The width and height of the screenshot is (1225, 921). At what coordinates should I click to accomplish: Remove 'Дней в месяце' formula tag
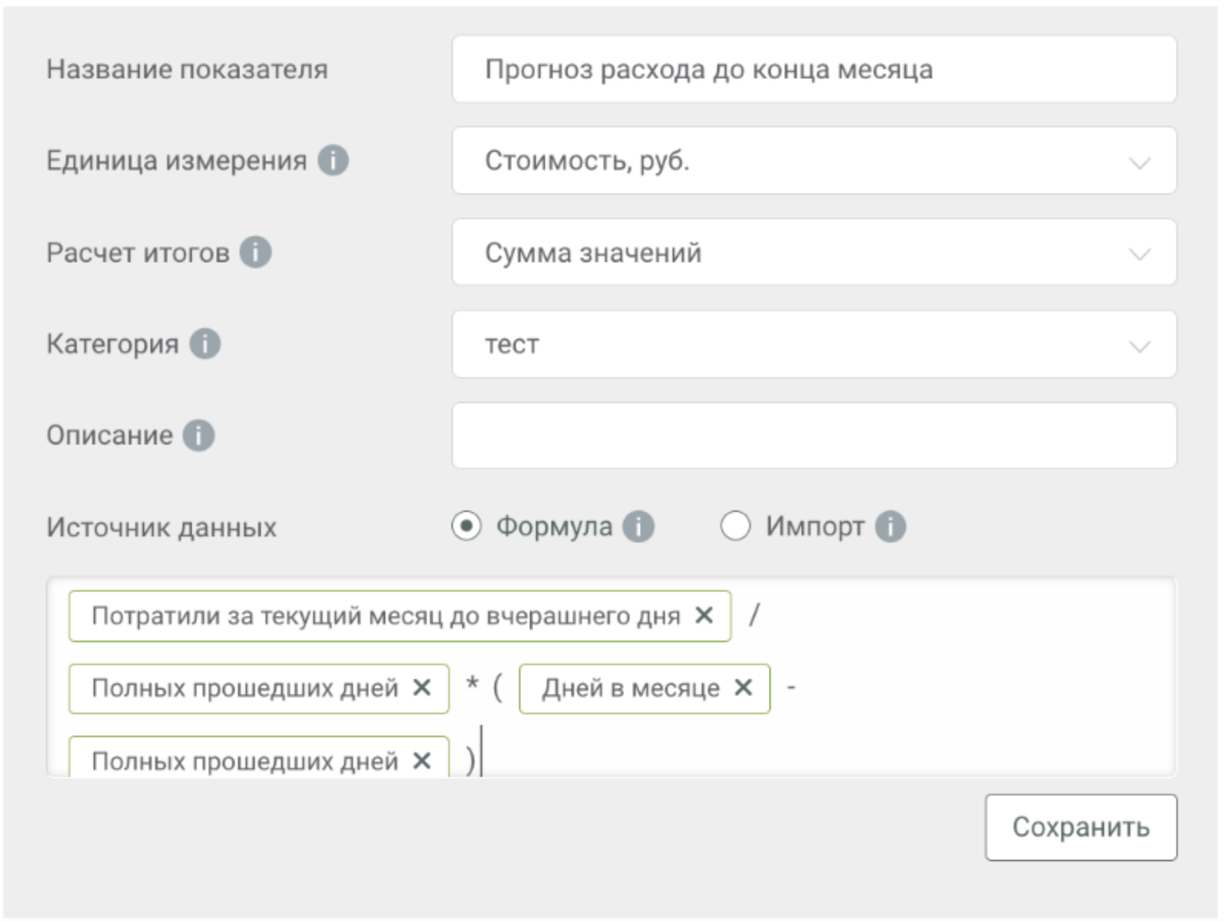[x=743, y=687]
